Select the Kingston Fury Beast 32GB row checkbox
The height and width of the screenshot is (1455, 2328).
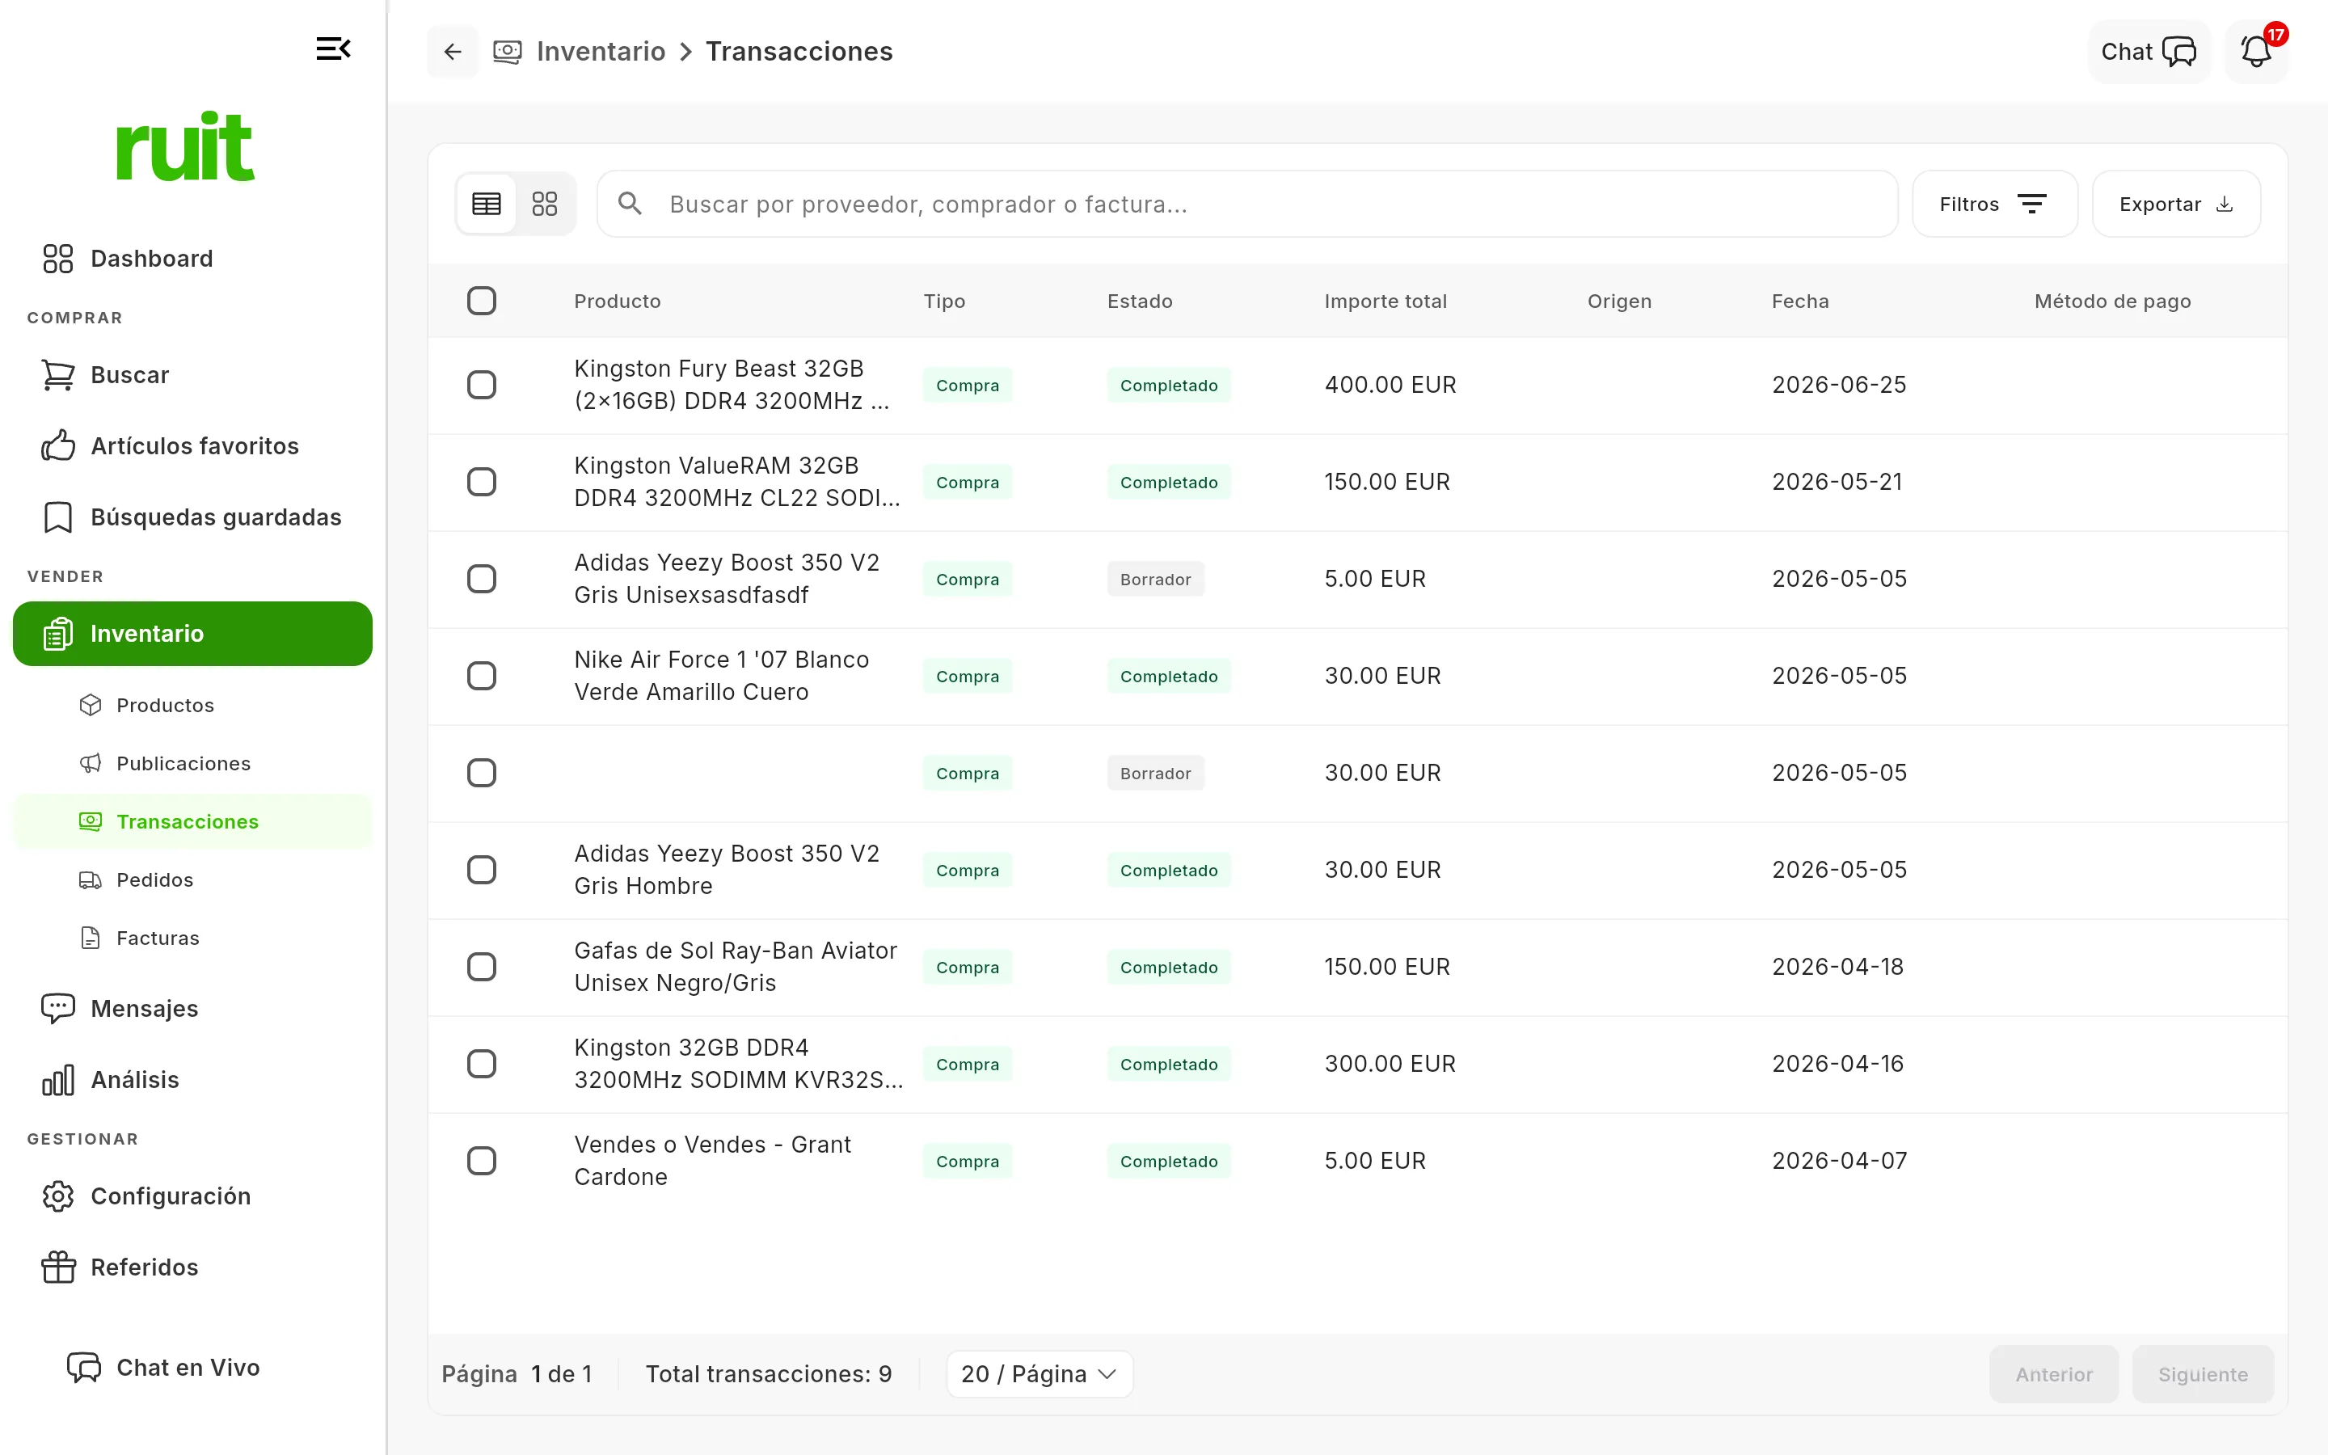482,385
